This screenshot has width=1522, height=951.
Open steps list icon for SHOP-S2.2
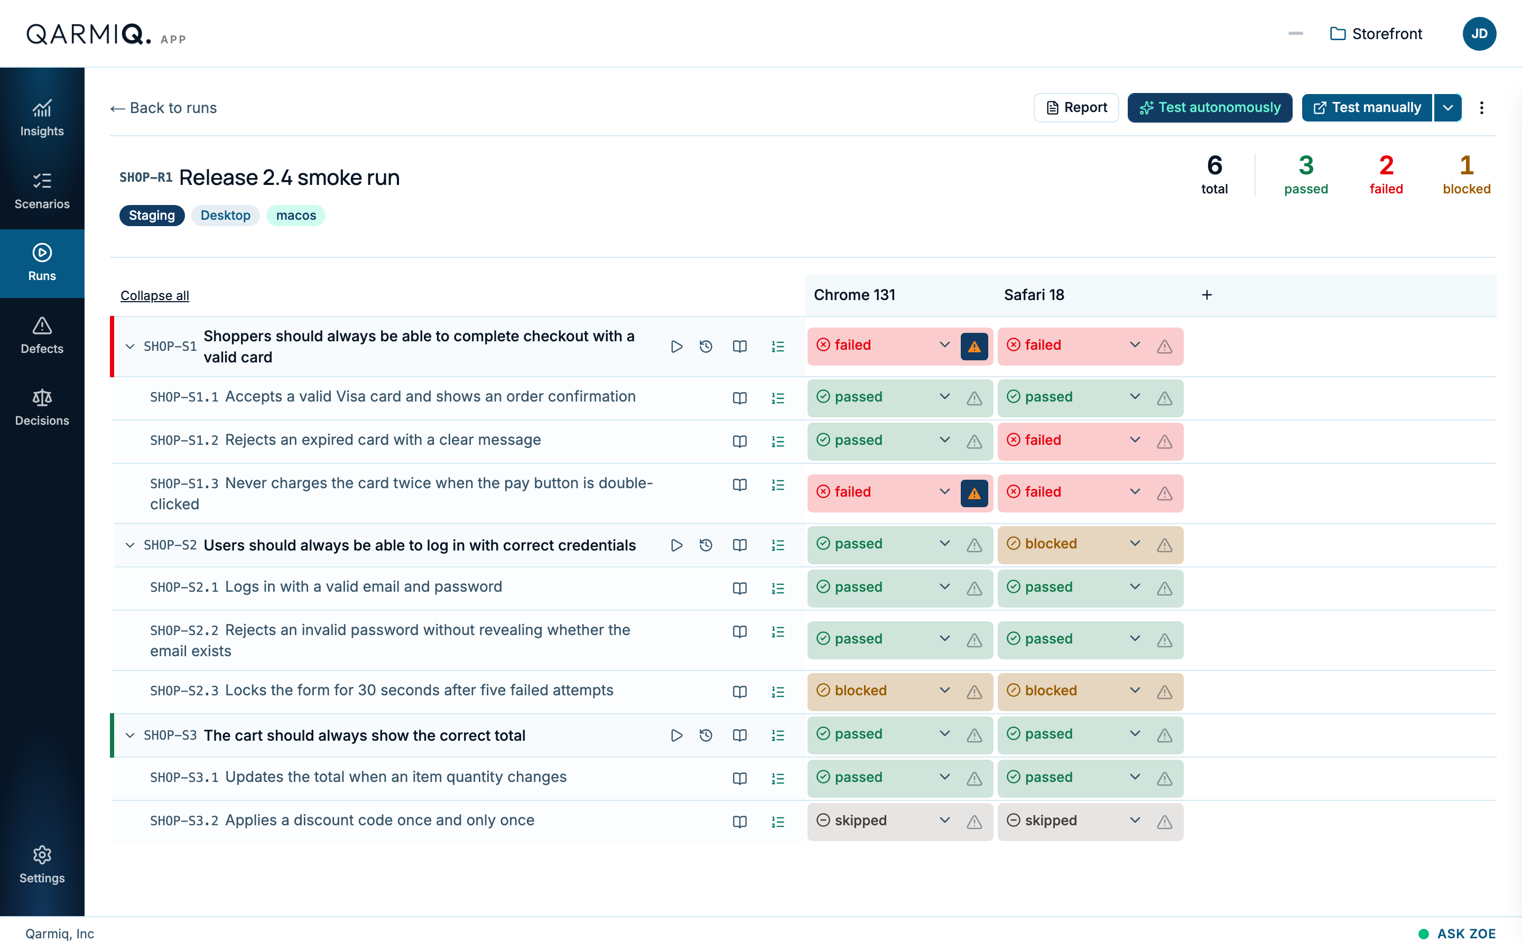coord(778,631)
